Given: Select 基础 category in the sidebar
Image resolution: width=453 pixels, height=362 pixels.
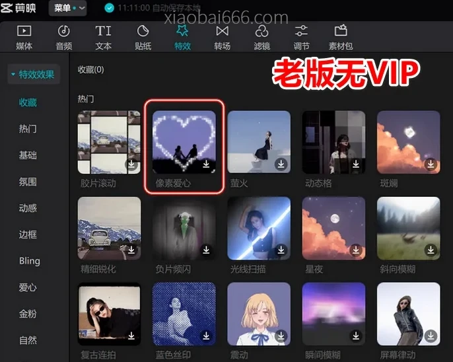Looking at the screenshot, I should click(x=28, y=155).
